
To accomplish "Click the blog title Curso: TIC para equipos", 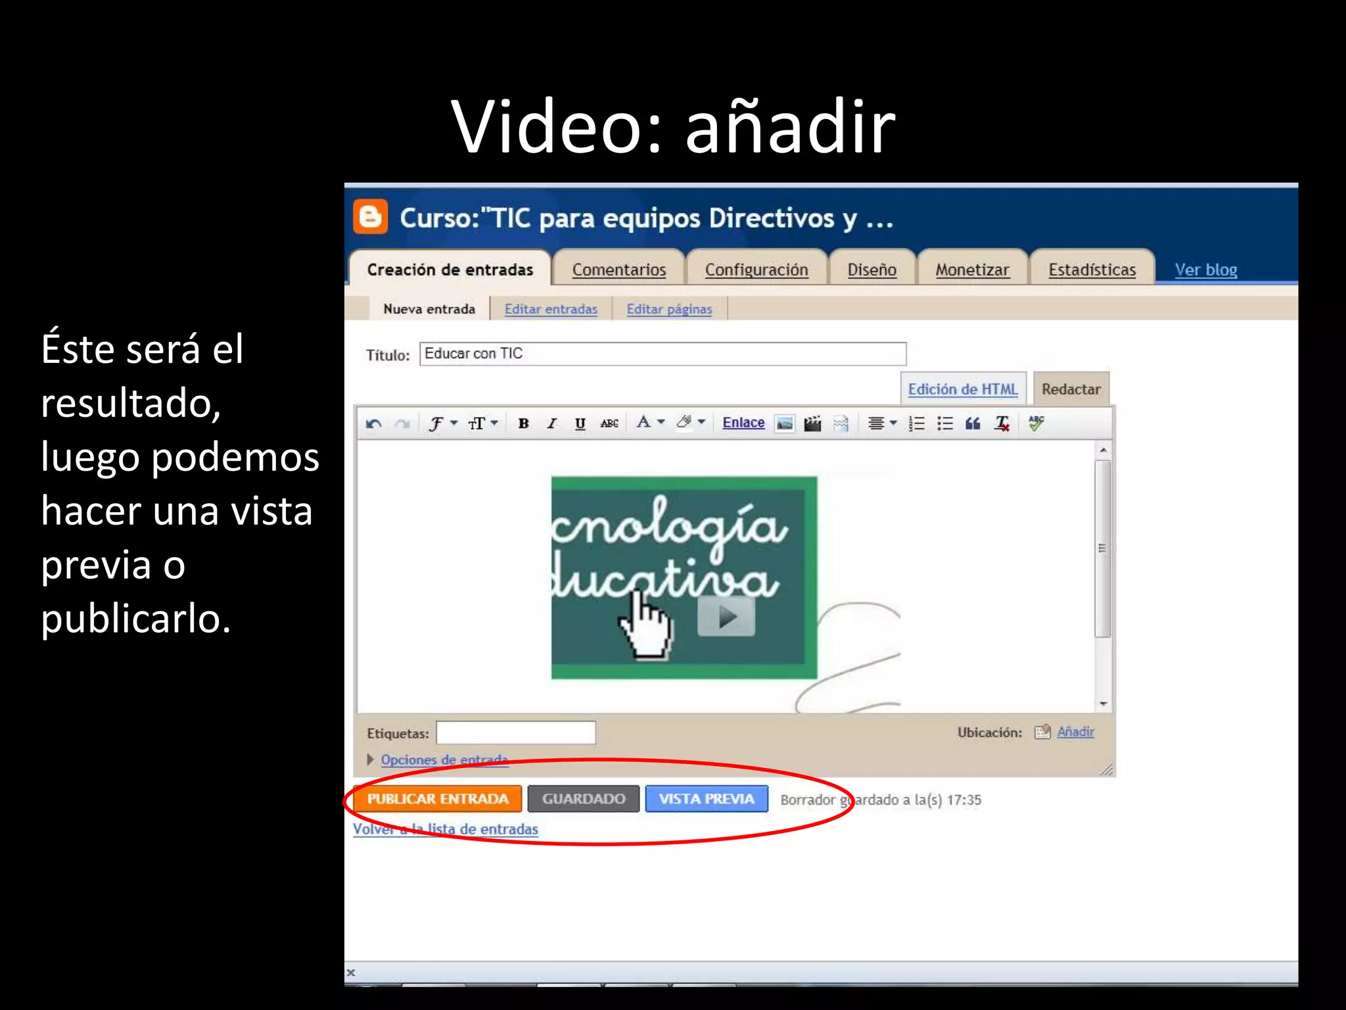I will (x=646, y=218).
